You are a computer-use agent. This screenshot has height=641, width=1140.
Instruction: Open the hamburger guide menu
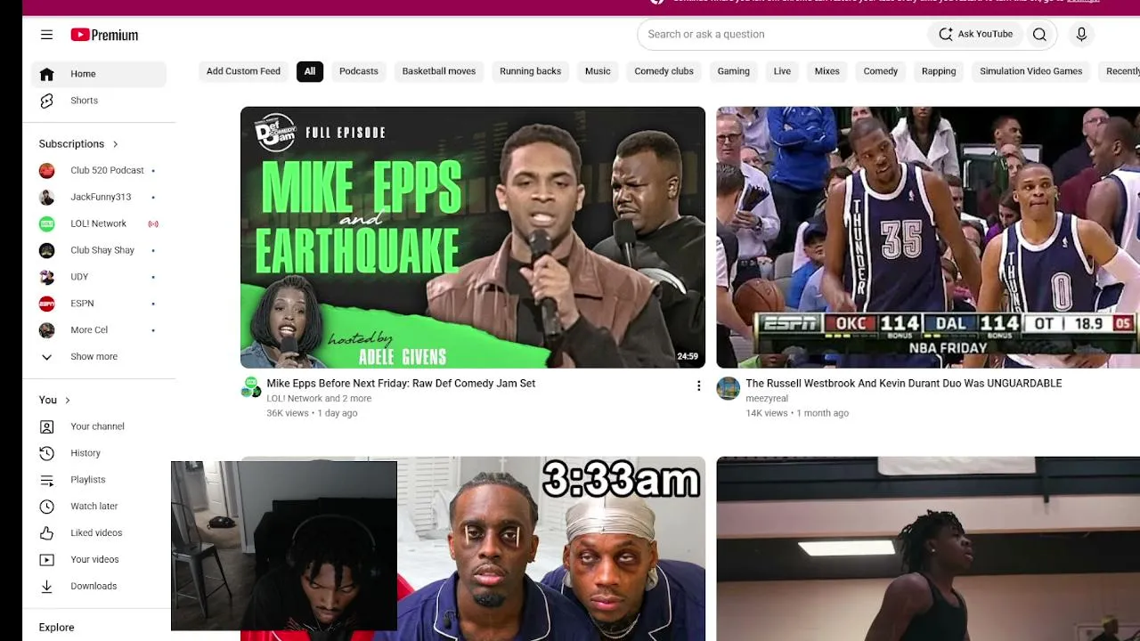point(46,35)
